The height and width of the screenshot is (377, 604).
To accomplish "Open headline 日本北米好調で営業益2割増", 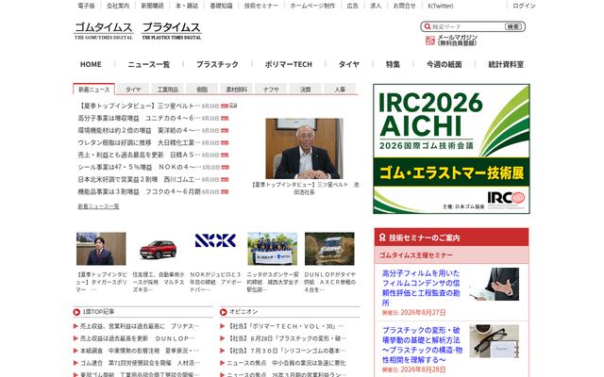I will pos(139,179).
